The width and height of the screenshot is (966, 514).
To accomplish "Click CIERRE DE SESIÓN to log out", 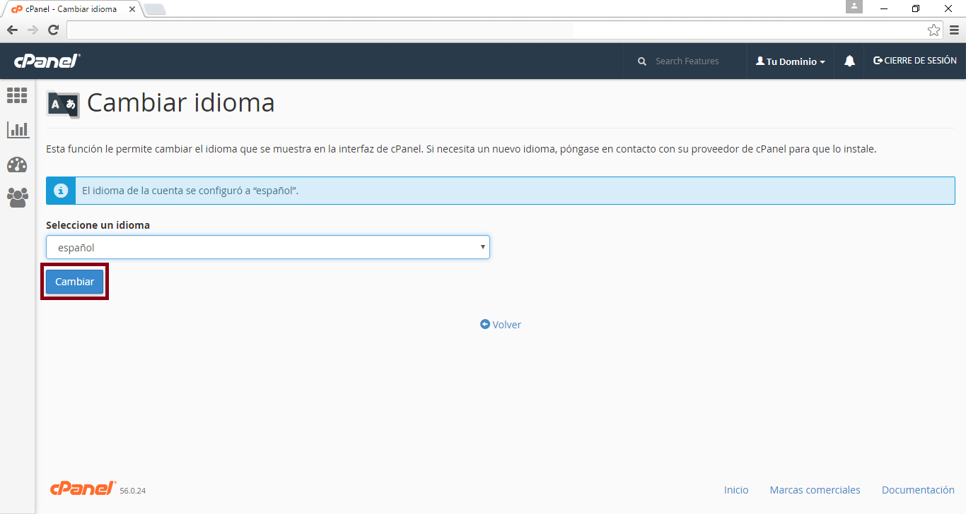I will coord(915,61).
